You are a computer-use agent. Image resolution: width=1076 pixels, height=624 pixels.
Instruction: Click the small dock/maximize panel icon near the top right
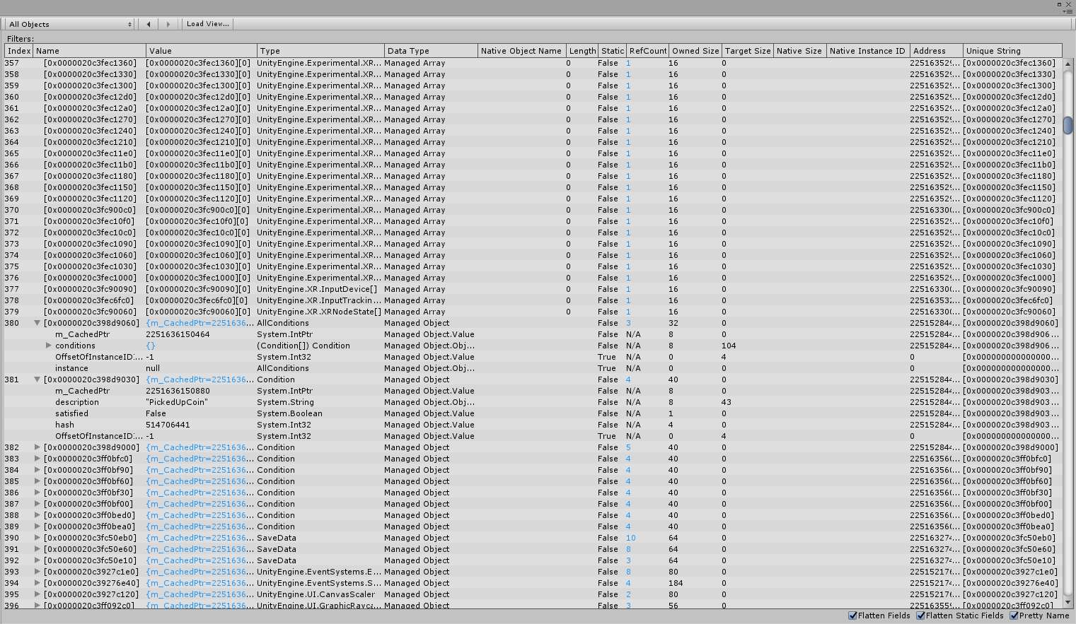[x=1058, y=4]
